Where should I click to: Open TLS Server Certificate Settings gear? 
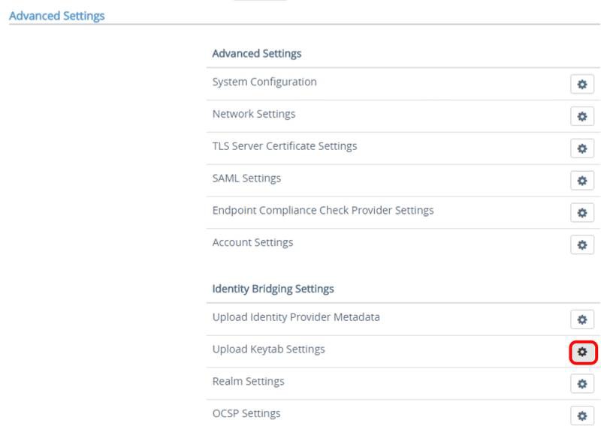(x=581, y=148)
